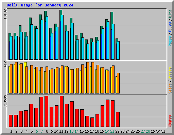Click day label 29 on the x-axis

pyautogui.click(x=153, y=131)
